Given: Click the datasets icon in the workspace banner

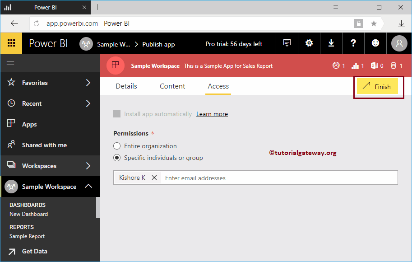Looking at the screenshot, I should [394, 65].
